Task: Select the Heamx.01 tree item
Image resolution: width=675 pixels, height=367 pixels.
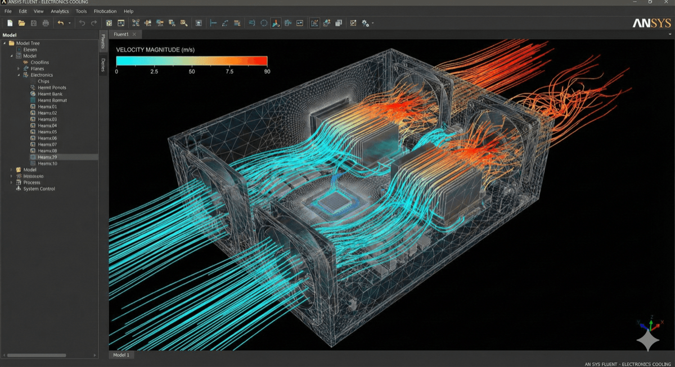Action: [47, 107]
